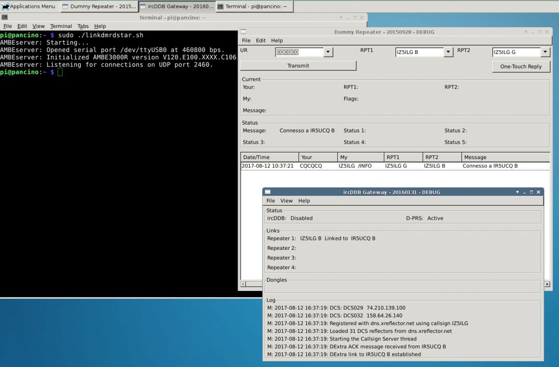Click Dummy Repeater horizontal scrollbar left arrow
Image resolution: width=559 pixels, height=367 pixels.
(x=242, y=284)
